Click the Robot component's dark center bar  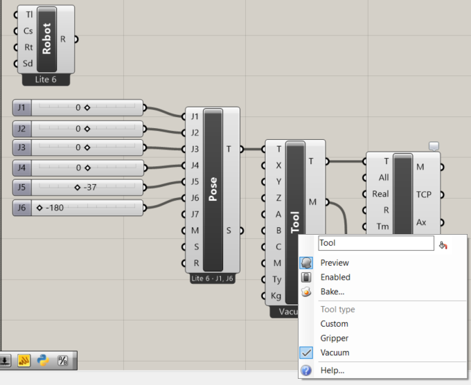coord(47,39)
